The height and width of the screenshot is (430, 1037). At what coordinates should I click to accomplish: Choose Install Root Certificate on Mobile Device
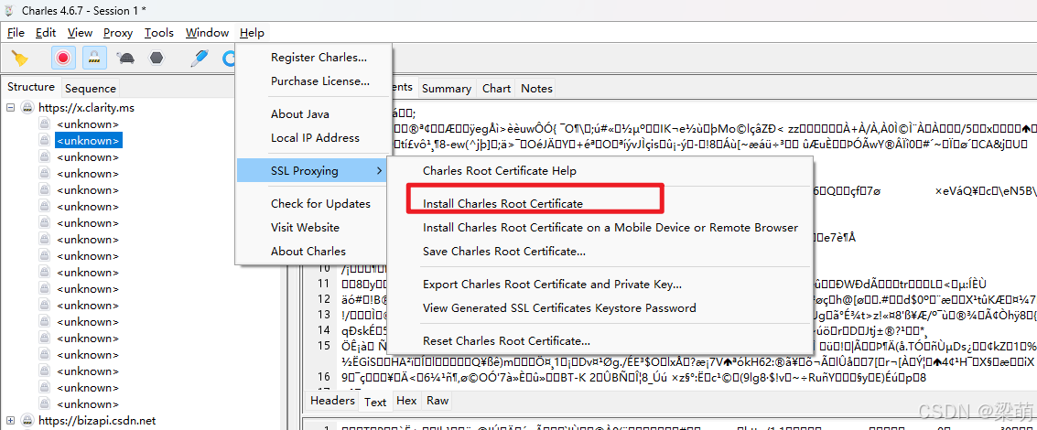click(x=610, y=228)
